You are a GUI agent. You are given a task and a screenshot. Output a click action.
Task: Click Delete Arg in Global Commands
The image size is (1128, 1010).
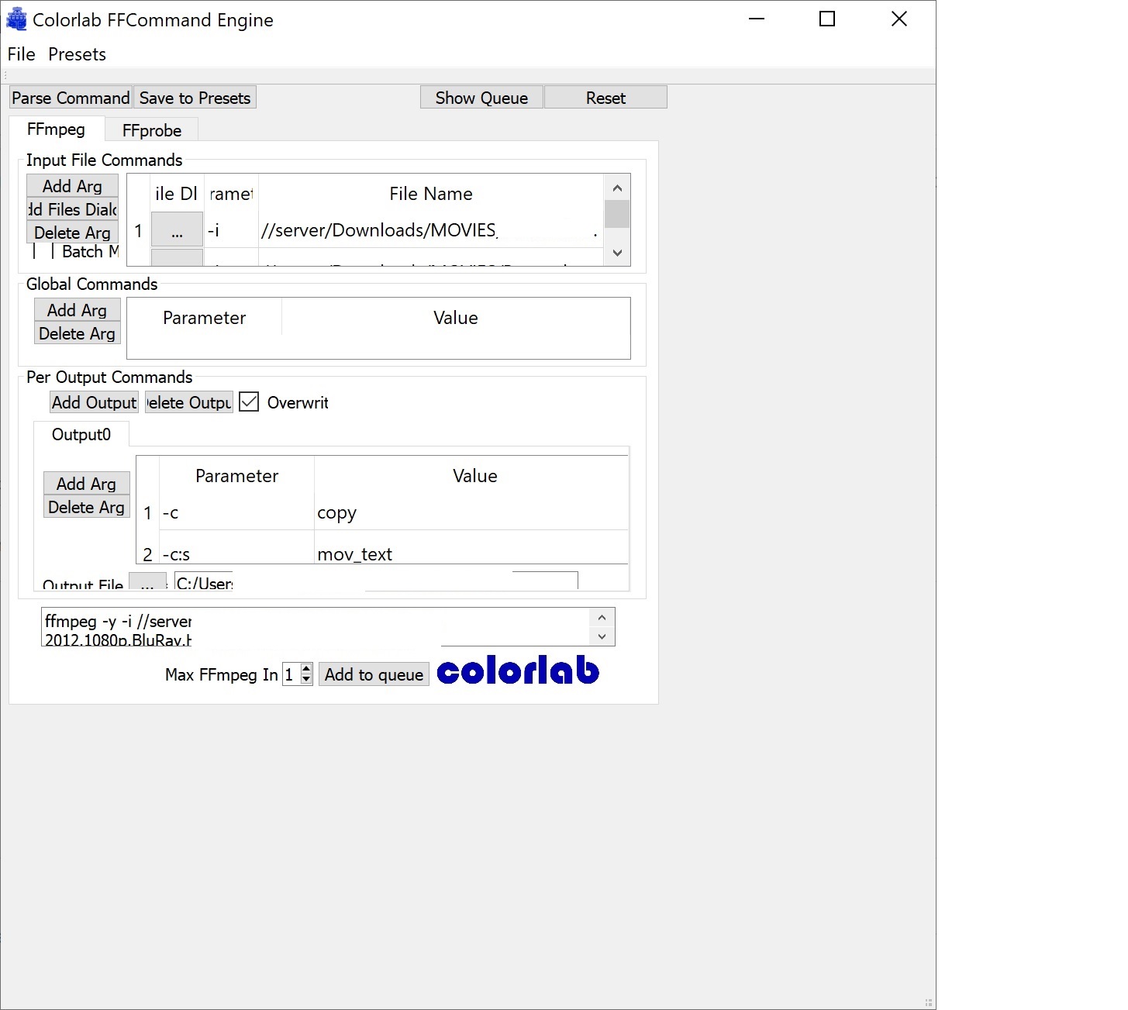tap(77, 333)
